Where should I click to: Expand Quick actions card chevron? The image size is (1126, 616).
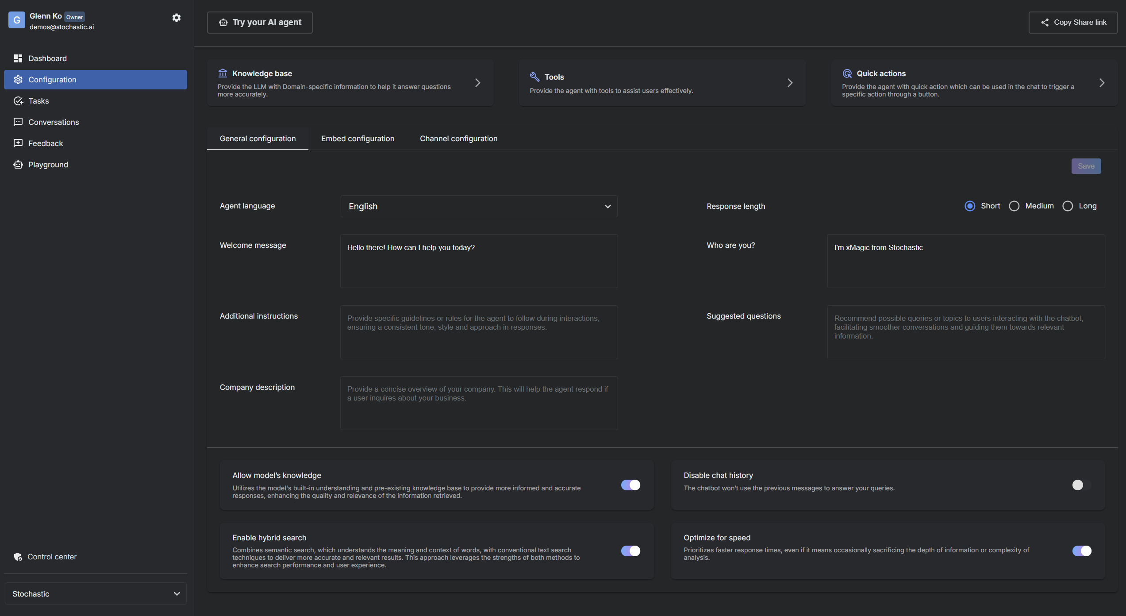coord(1102,83)
